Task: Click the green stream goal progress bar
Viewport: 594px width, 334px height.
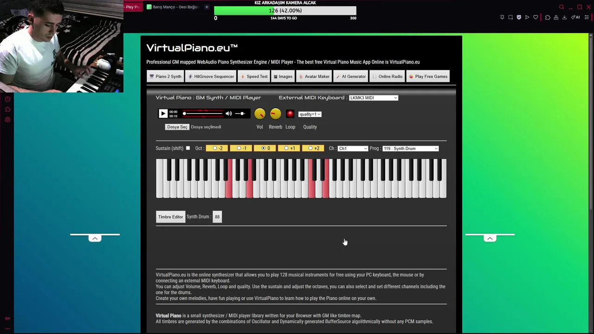Action: pos(285,11)
